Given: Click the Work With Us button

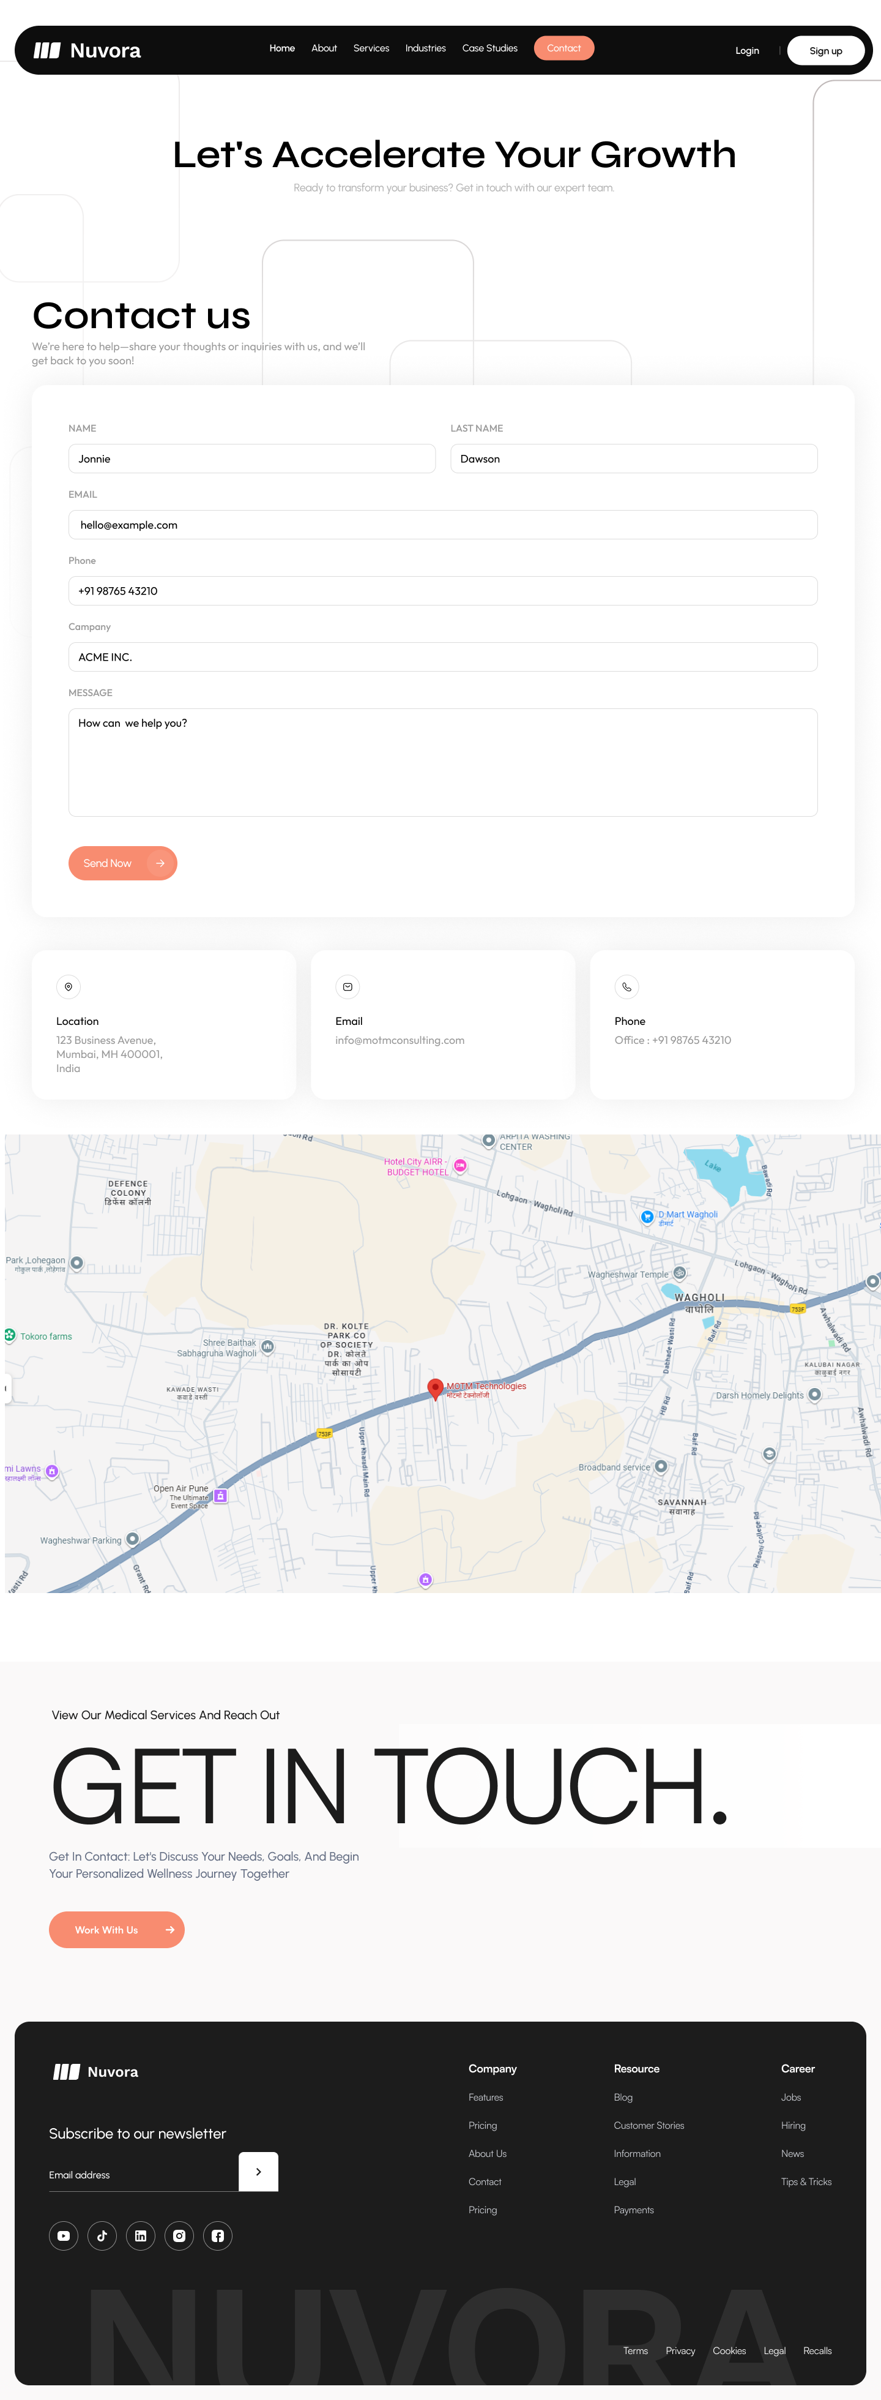Looking at the screenshot, I should click(x=116, y=1930).
